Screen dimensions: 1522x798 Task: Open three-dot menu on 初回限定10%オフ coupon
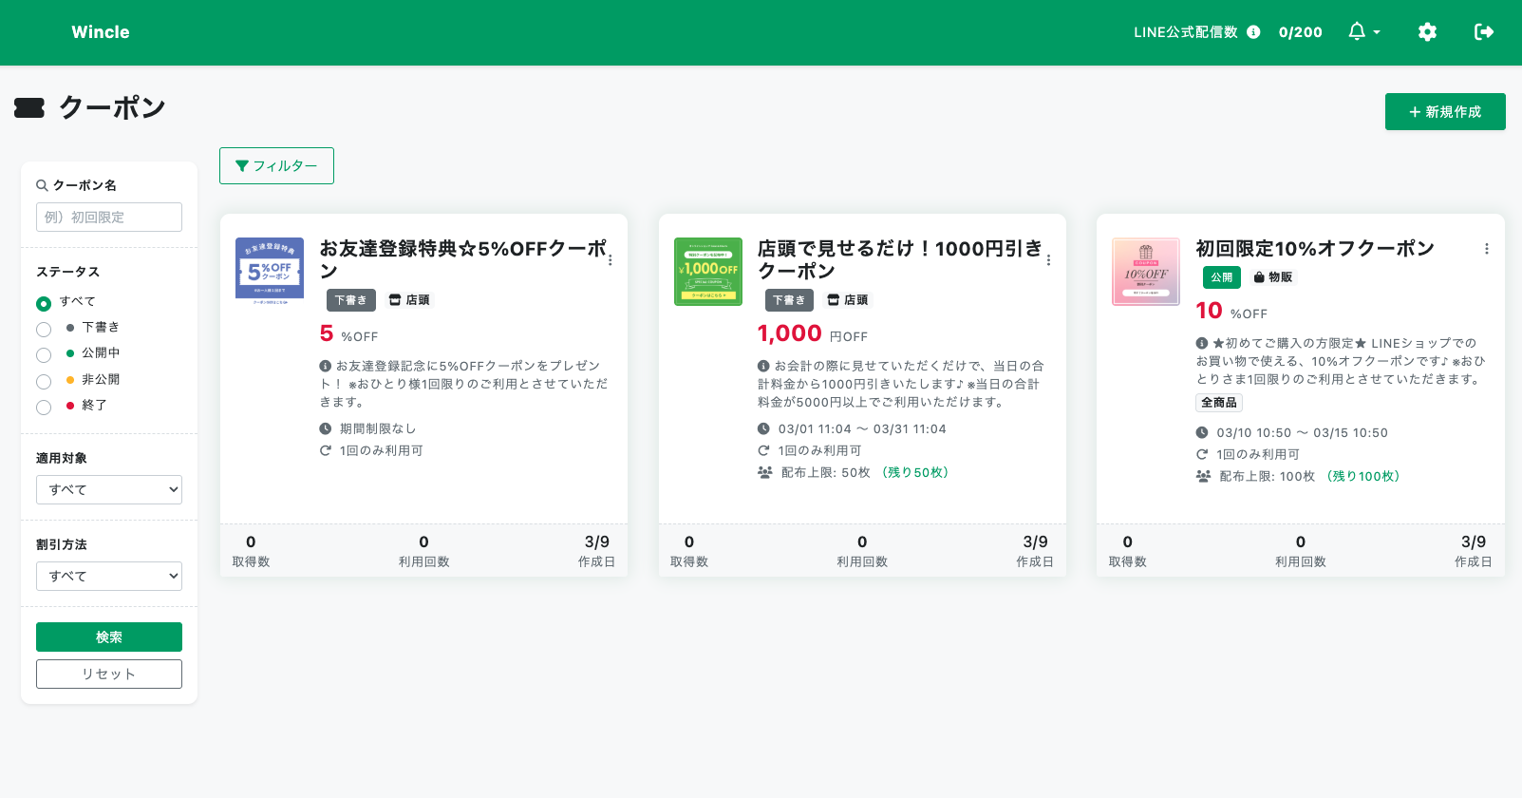click(1486, 249)
